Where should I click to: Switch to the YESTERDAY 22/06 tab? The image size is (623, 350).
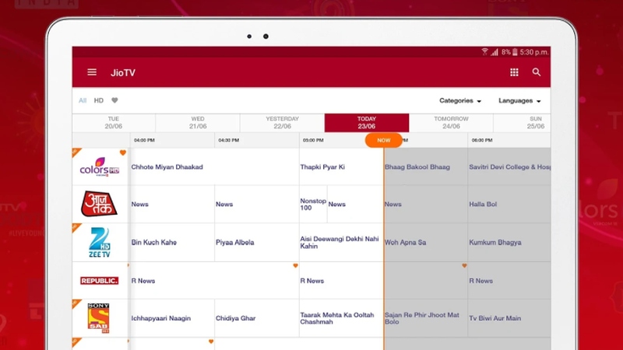tap(282, 123)
